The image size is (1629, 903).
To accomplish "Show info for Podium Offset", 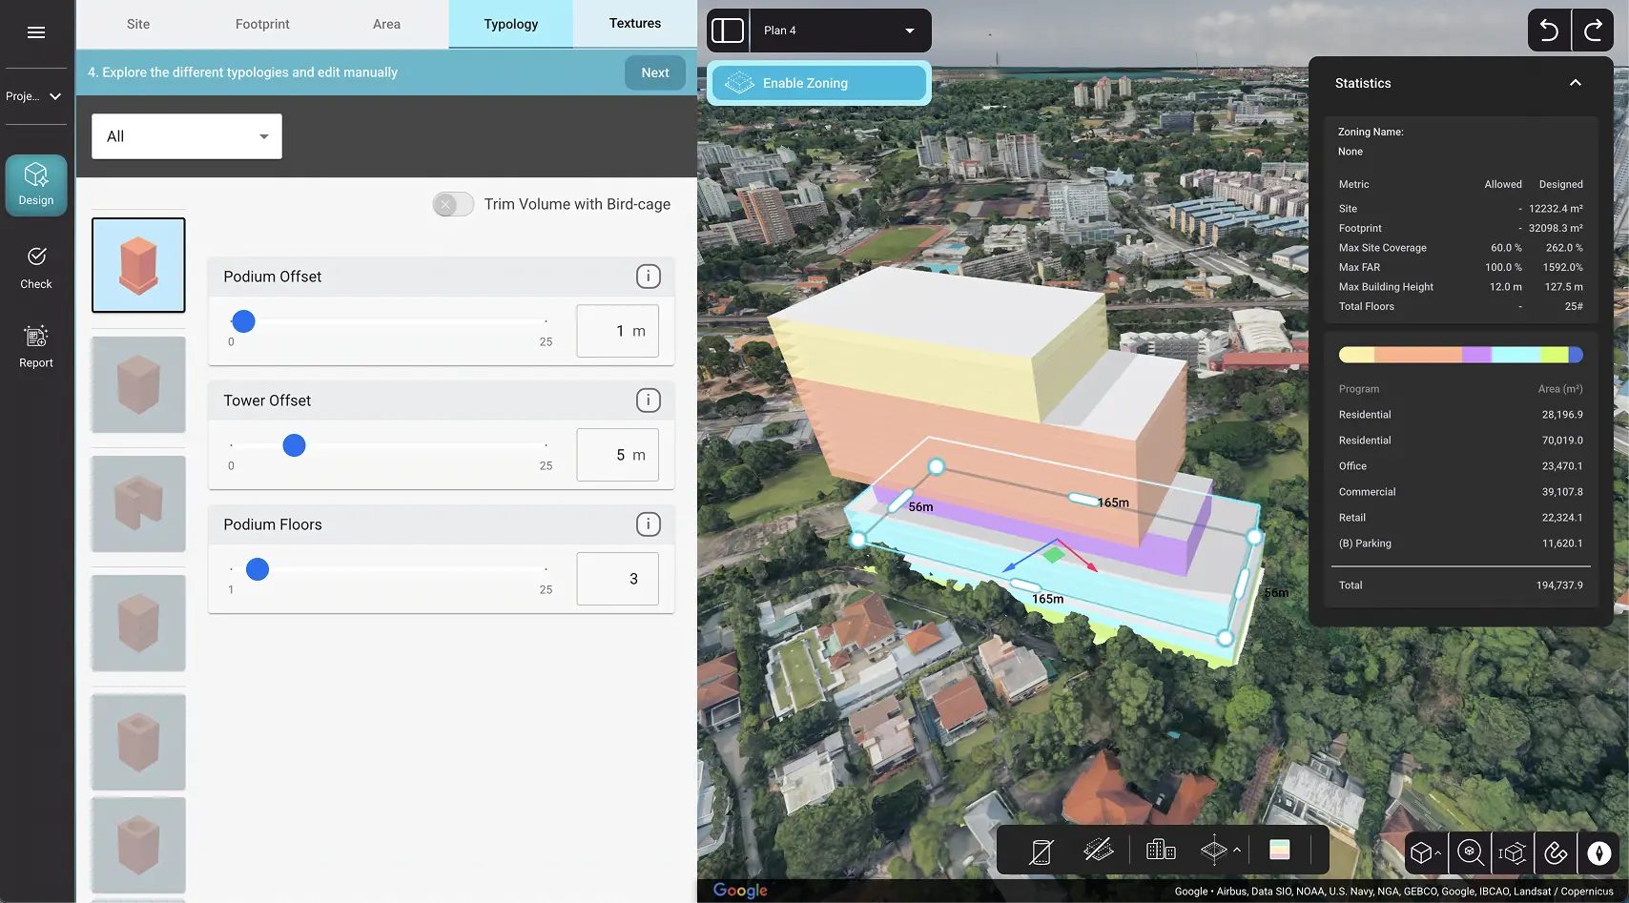I will (x=649, y=277).
